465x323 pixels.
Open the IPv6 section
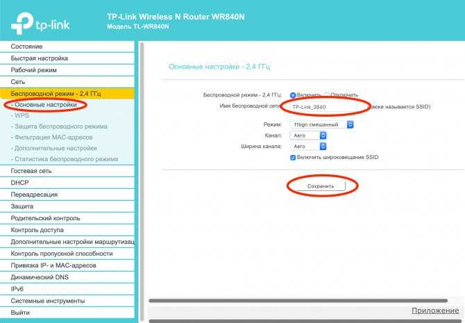pyautogui.click(x=67, y=289)
